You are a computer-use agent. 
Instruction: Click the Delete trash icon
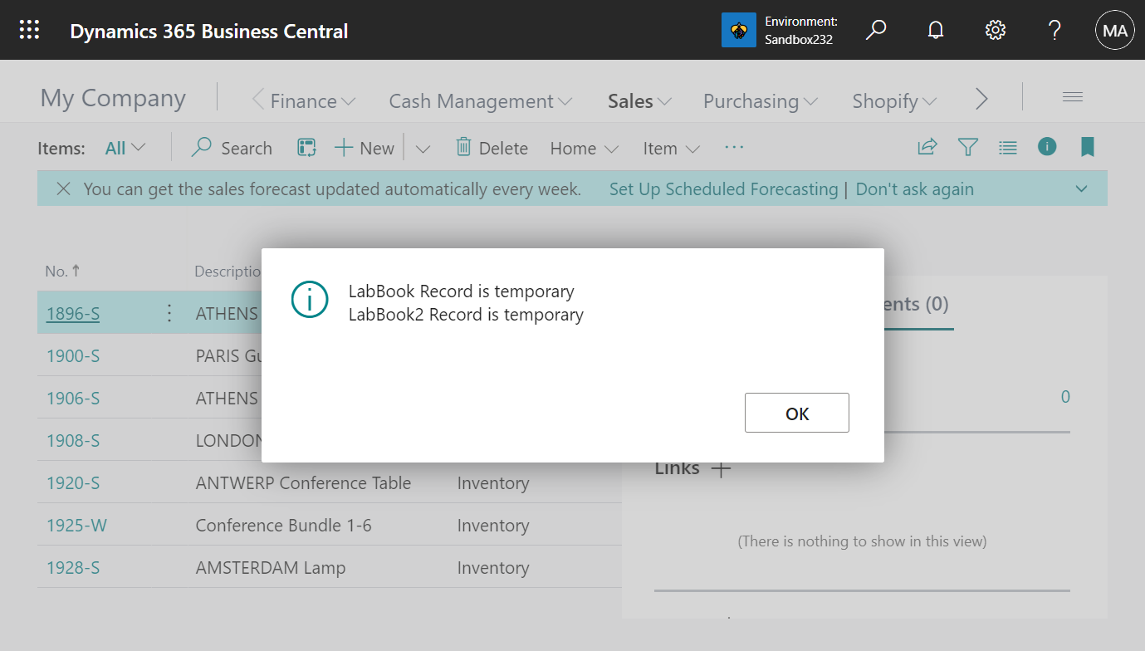click(464, 147)
